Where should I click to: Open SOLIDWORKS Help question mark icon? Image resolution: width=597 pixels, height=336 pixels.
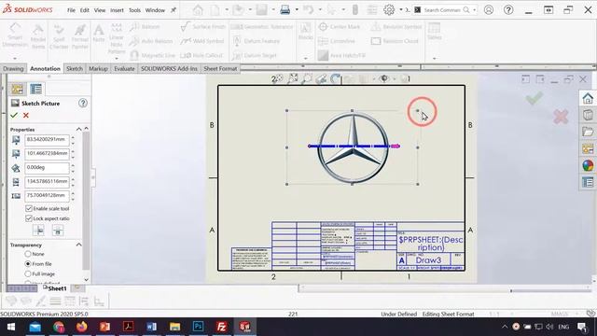click(x=508, y=10)
